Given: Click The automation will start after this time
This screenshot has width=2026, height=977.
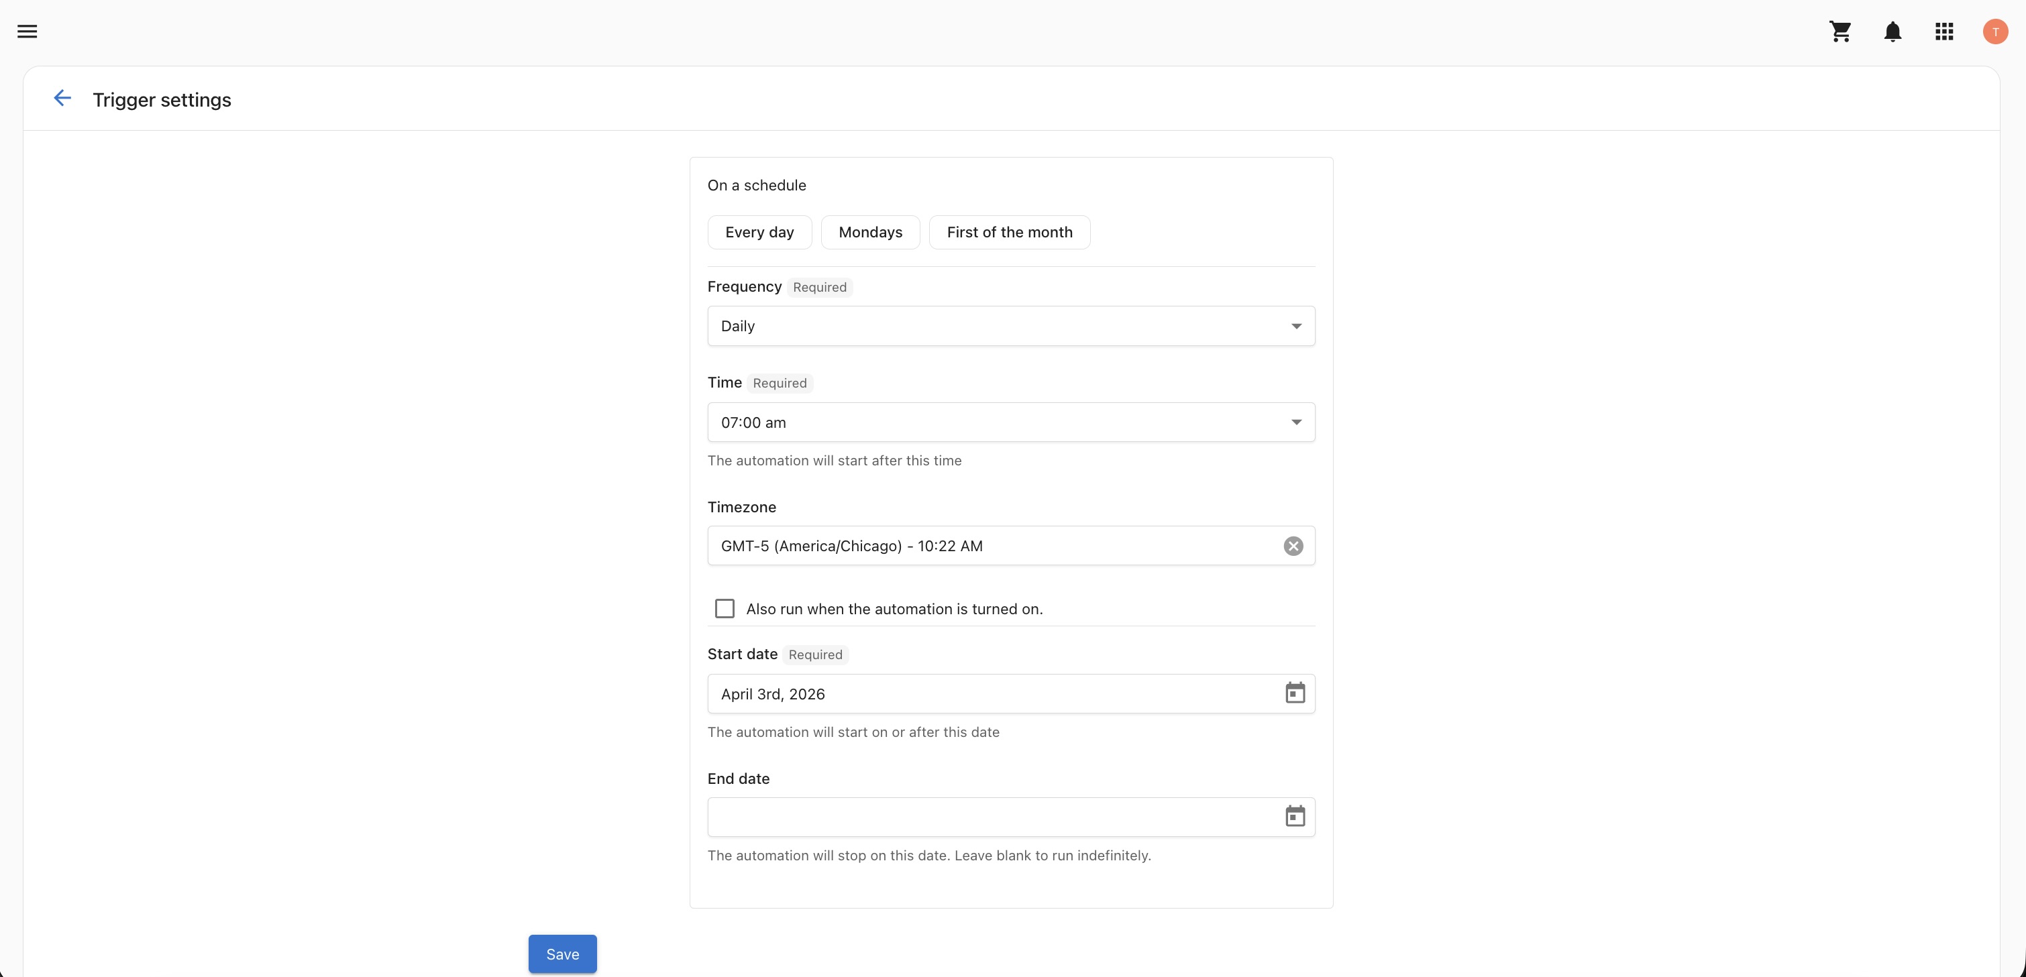Looking at the screenshot, I should click(835, 461).
